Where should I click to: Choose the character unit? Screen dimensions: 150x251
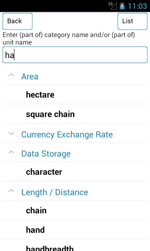pyautogui.click(x=75, y=172)
